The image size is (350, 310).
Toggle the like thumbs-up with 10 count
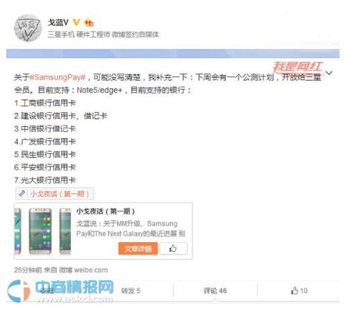click(299, 291)
